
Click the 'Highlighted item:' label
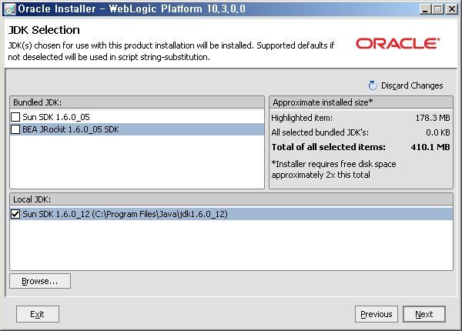(x=302, y=118)
